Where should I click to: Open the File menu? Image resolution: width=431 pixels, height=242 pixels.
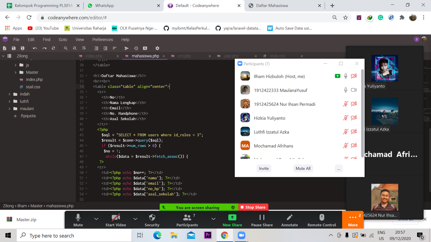(16, 39)
